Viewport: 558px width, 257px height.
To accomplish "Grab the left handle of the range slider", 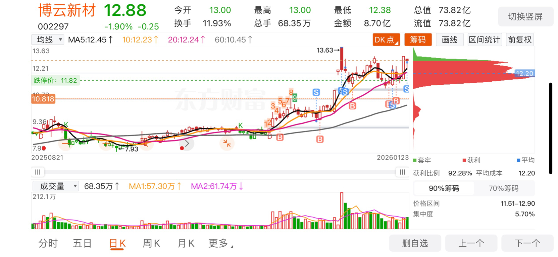I will (x=38, y=172).
